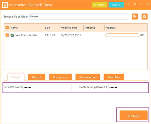
Task: Open the Set properties tab
Action: click(x=88, y=77)
